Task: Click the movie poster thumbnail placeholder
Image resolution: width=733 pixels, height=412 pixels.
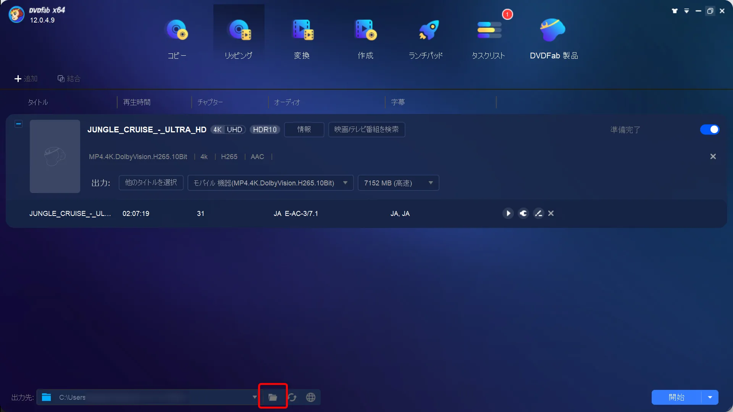Action: pos(55,156)
